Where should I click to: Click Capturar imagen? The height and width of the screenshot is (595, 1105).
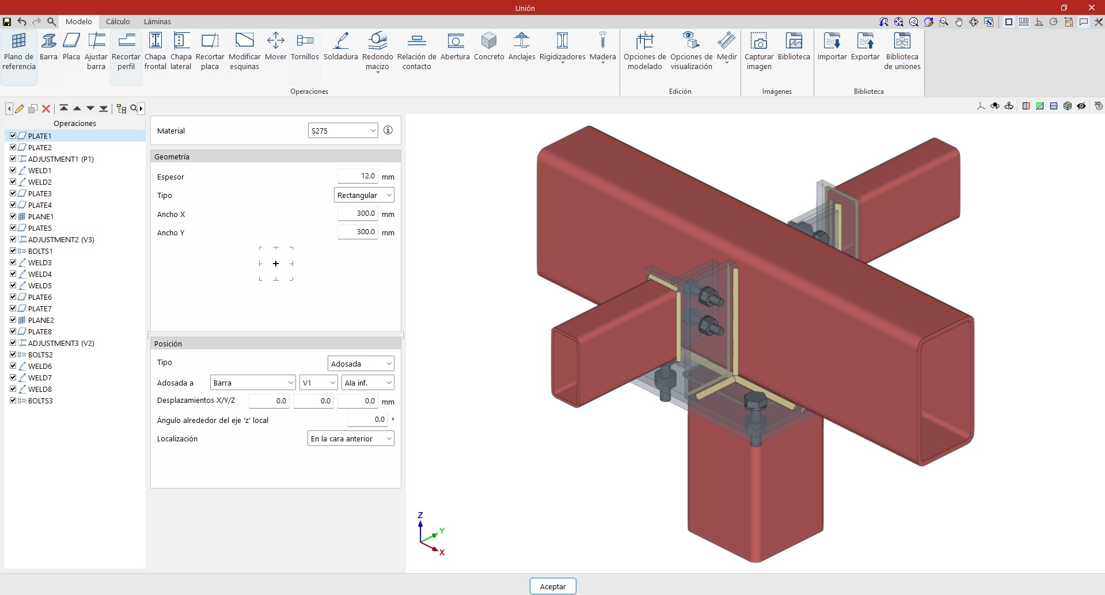pyautogui.click(x=759, y=52)
